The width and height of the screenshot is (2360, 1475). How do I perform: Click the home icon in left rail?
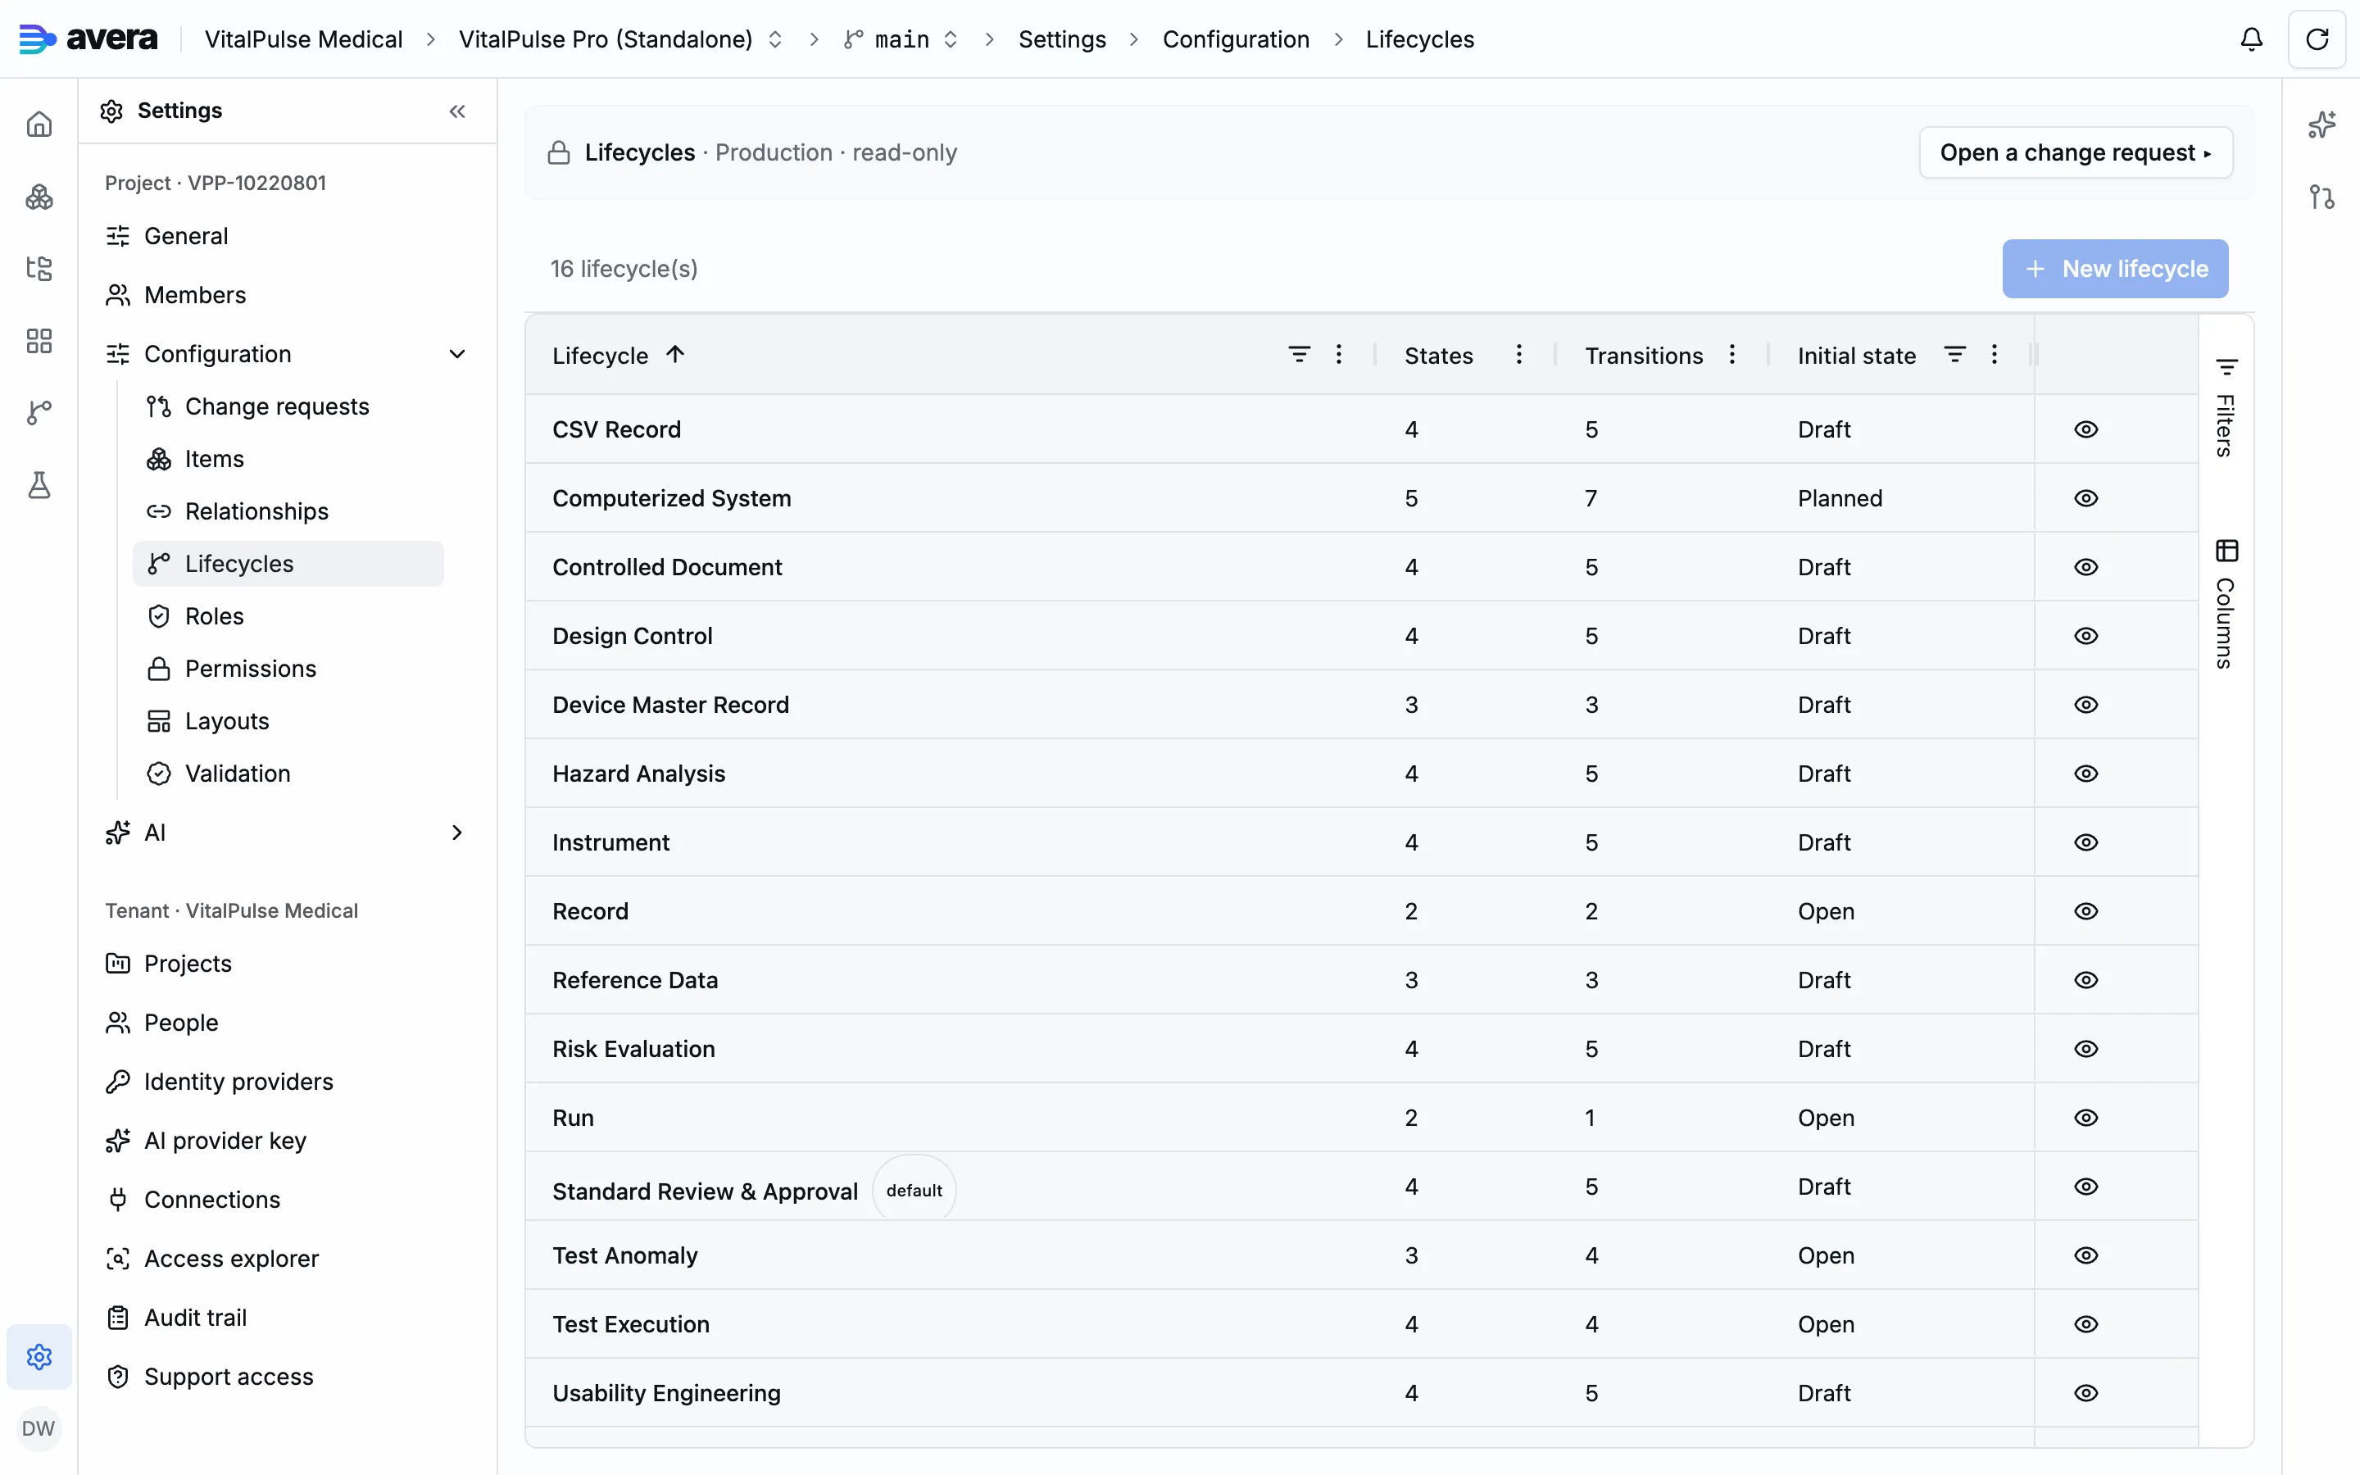pos(39,124)
